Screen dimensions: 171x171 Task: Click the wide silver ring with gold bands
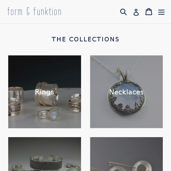point(47,94)
